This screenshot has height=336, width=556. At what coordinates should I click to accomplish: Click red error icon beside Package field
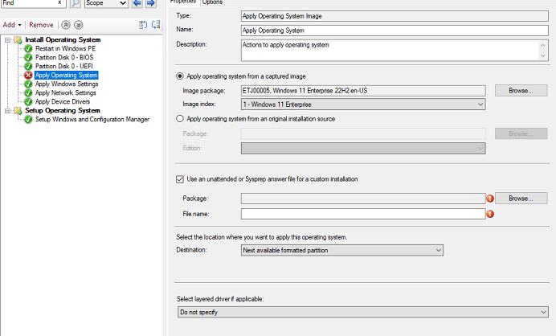[x=489, y=198]
